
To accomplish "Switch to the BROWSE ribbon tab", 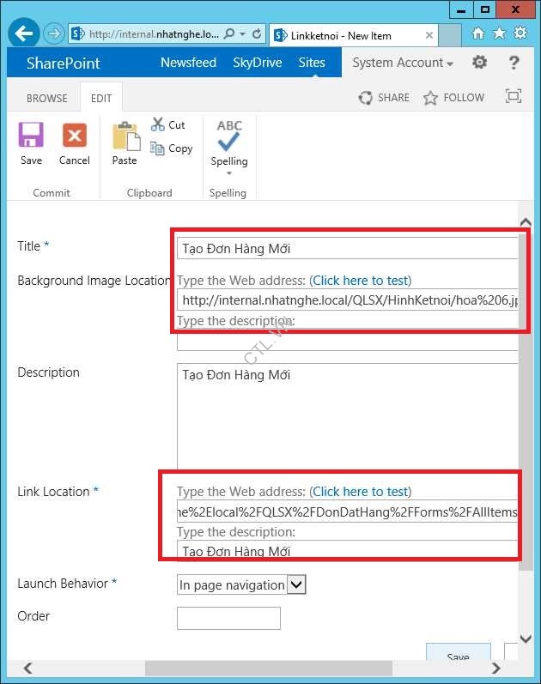I will [46, 98].
